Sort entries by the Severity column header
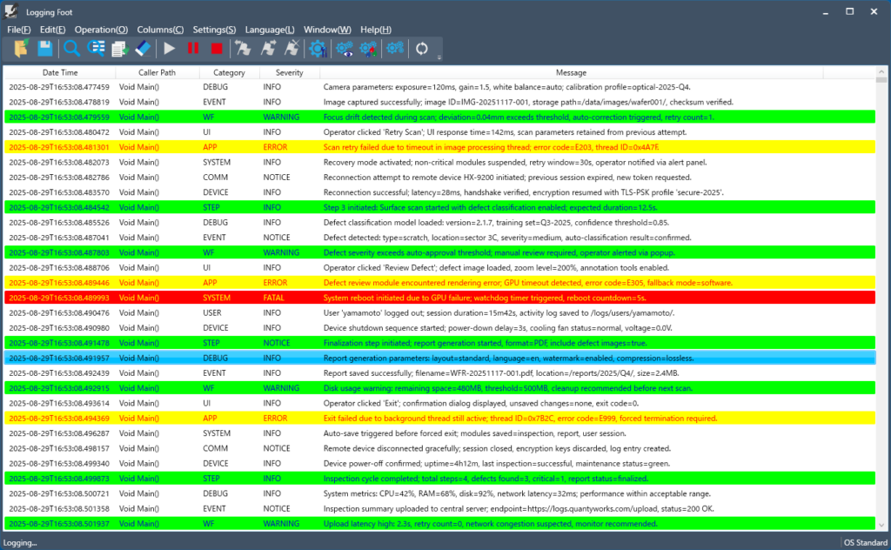 pos(289,72)
